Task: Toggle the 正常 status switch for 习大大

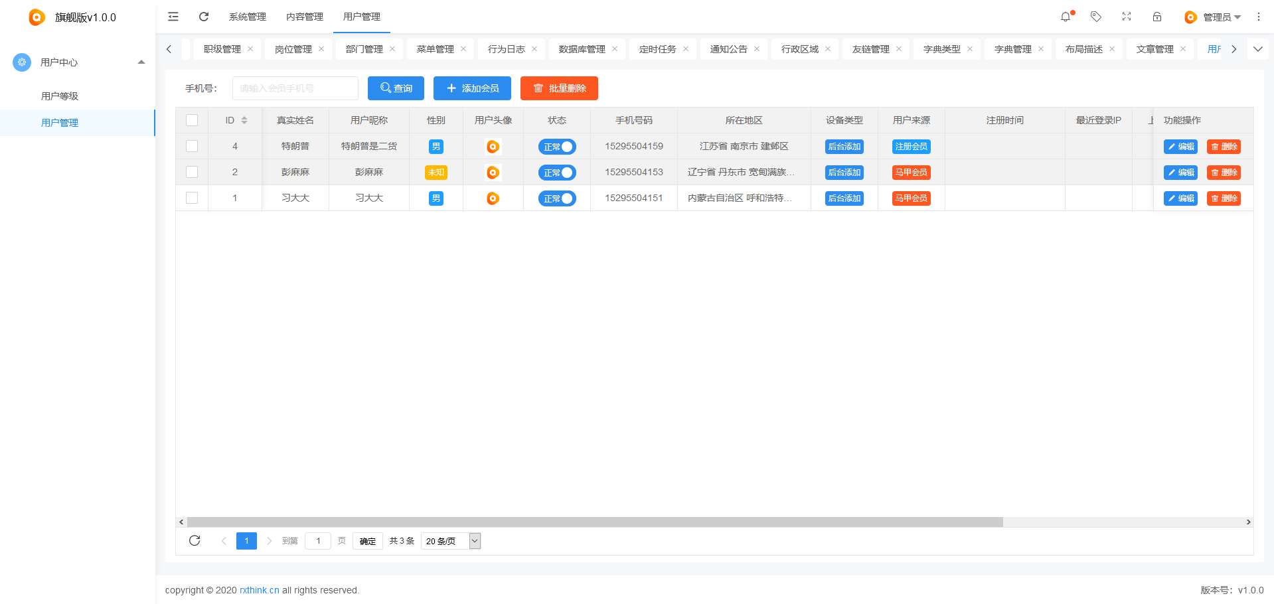Action: tap(557, 198)
